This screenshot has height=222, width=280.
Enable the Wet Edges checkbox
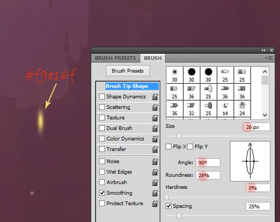[x=102, y=171]
